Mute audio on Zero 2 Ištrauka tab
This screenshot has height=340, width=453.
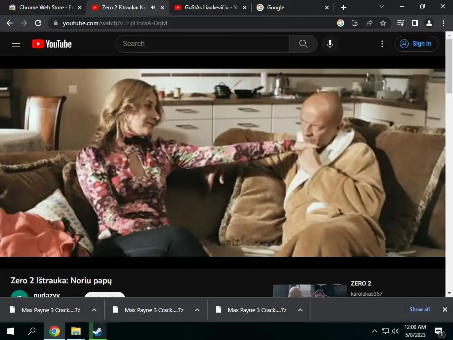point(153,8)
